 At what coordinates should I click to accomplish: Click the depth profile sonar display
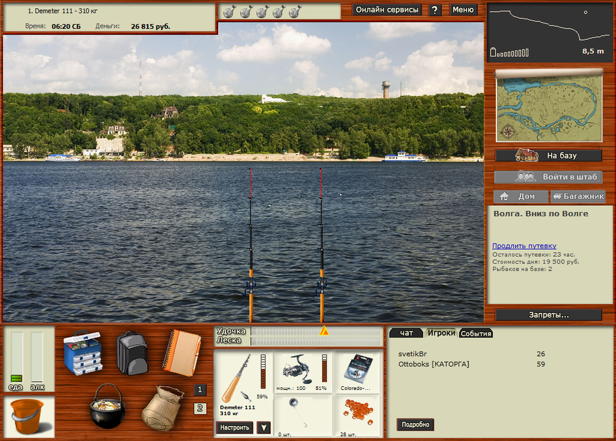pos(550,33)
